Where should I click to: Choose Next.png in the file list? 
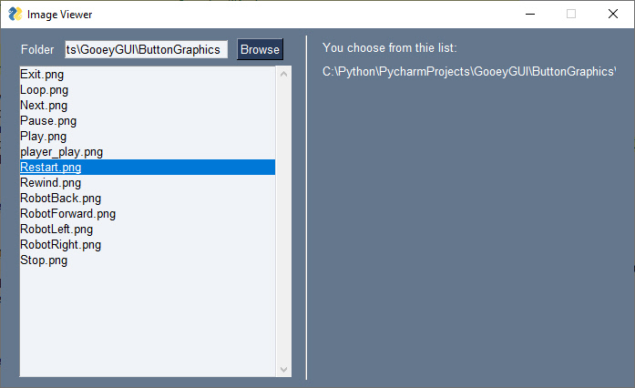coord(44,106)
